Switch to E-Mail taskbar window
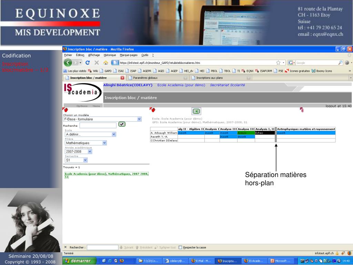 (x=201, y=261)
